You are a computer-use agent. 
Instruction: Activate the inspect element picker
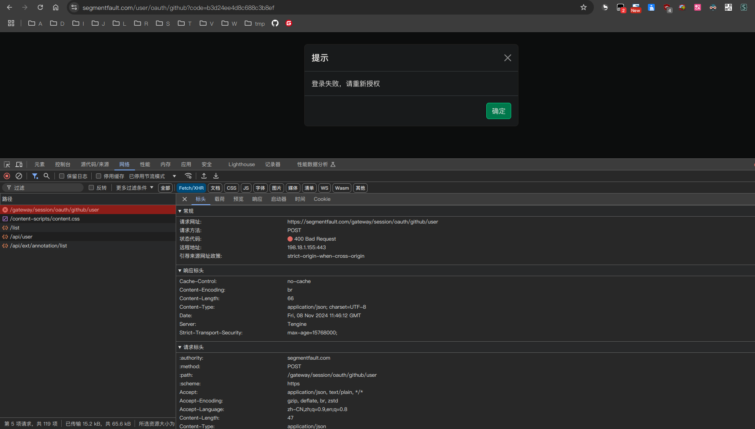[7, 164]
